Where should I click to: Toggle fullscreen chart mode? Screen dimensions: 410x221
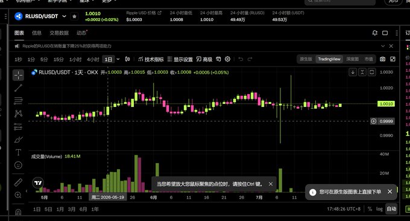tap(393, 59)
